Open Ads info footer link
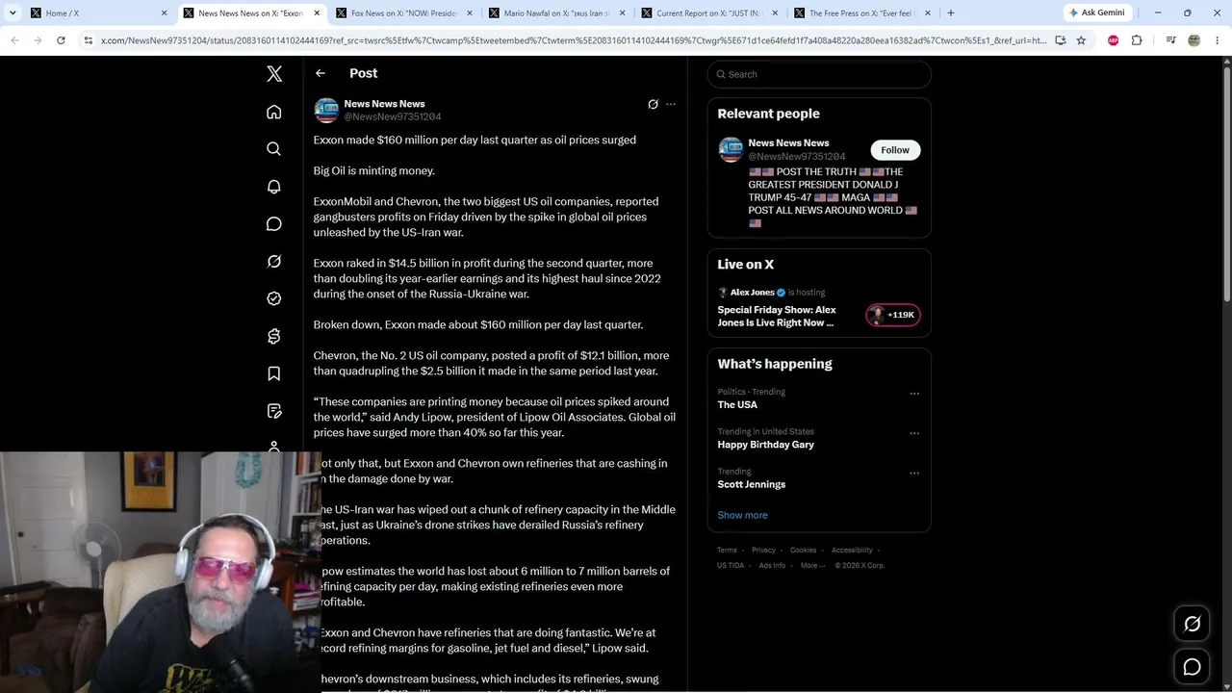The height and width of the screenshot is (693, 1232). coord(772,566)
